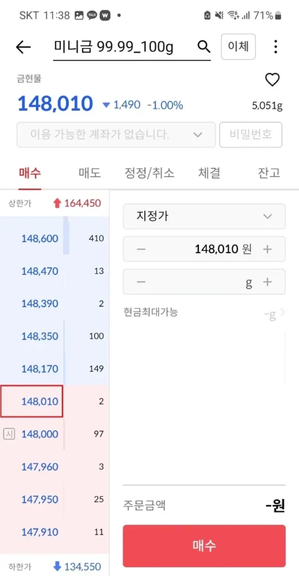Select the 147,950 bid price row
Viewport: 299px width, 576px height.
55,499
